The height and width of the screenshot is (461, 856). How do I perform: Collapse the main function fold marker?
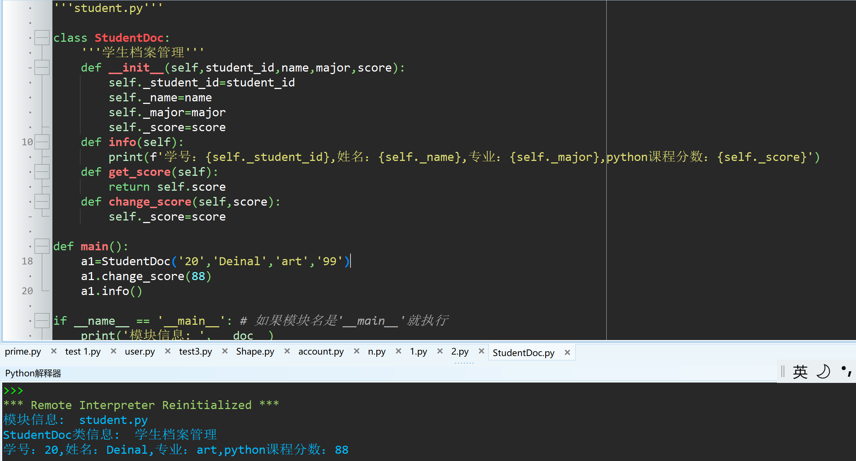pos(42,246)
